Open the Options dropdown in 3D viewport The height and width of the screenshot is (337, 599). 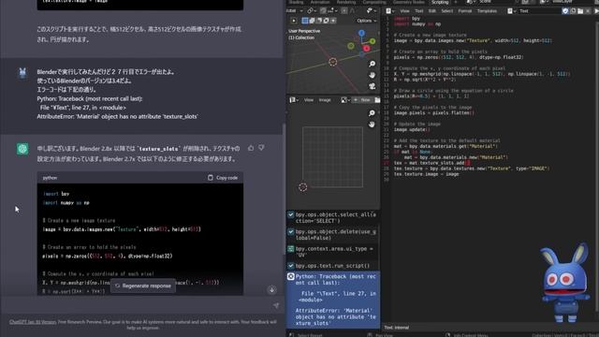[366, 21]
